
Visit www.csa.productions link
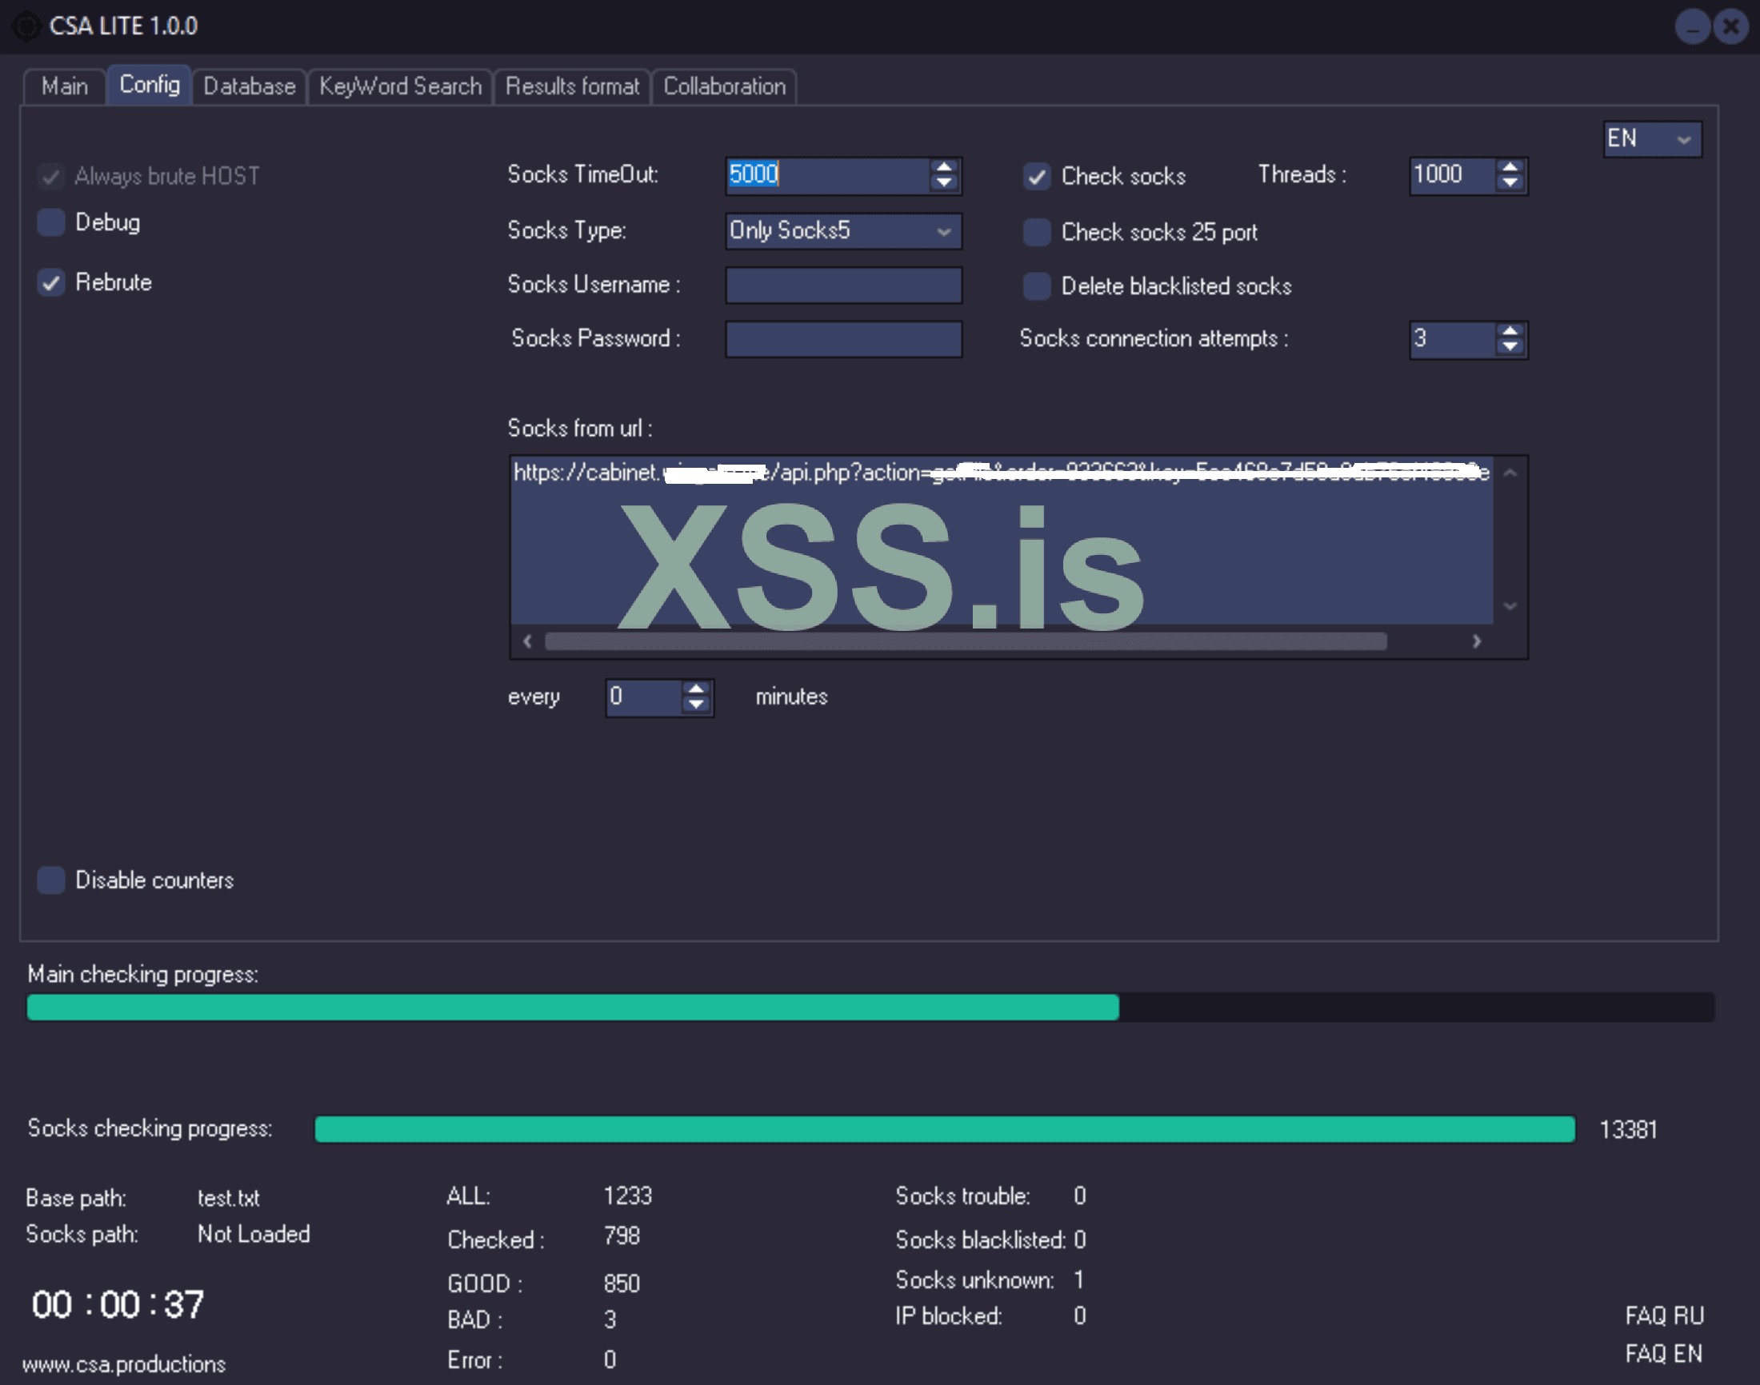(x=123, y=1364)
